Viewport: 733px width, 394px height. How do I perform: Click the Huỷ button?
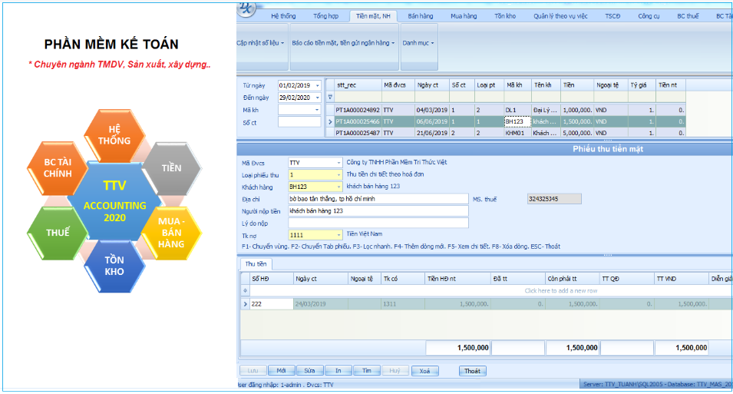point(395,371)
